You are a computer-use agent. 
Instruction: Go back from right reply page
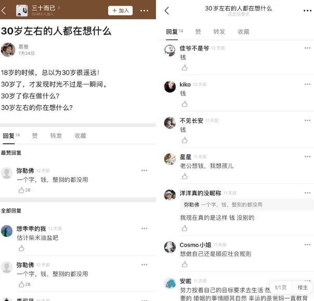pyautogui.click(x=167, y=10)
